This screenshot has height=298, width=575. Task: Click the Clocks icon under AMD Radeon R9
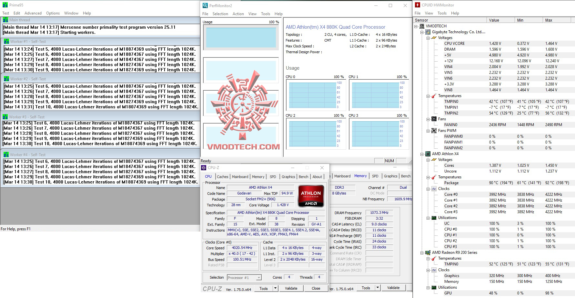[434, 270]
